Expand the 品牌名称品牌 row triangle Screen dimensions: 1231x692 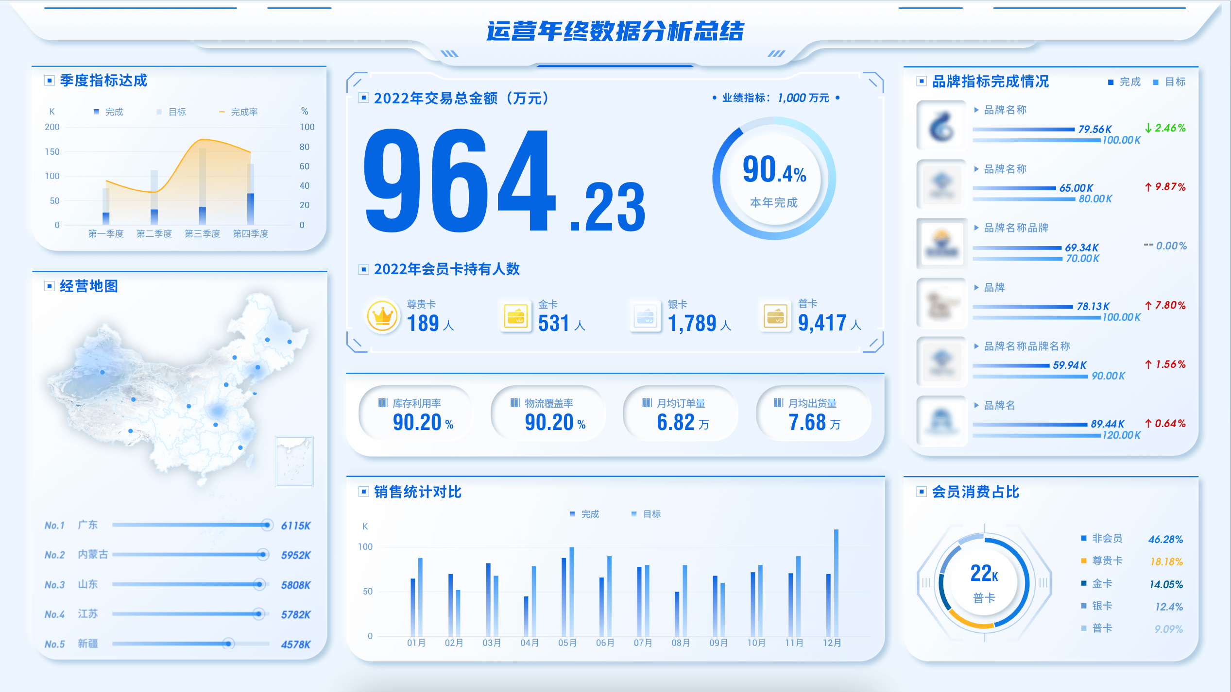pos(976,228)
